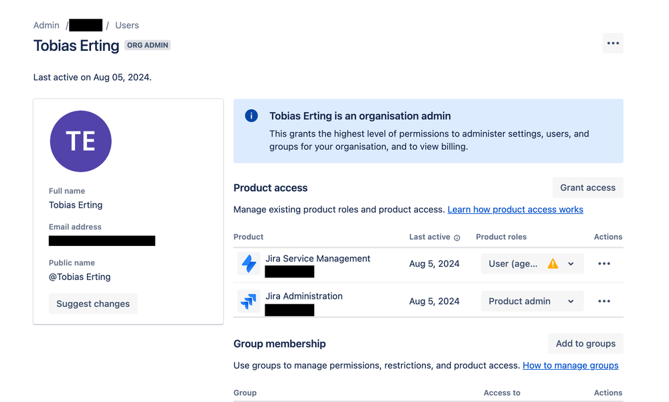Click the orange warning icon on User role
The height and width of the screenshot is (402, 669).
[552, 264]
